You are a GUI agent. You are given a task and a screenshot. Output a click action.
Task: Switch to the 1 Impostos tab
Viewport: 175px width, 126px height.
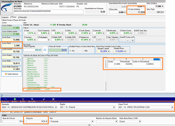pyautogui.click(x=5, y=17)
